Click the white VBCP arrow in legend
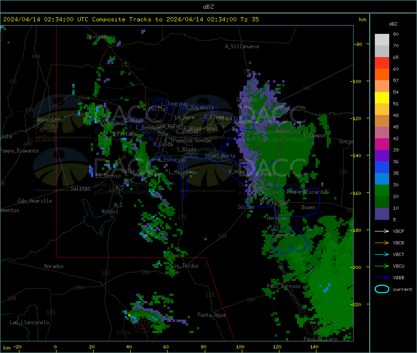The image size is (417, 353). click(382, 231)
